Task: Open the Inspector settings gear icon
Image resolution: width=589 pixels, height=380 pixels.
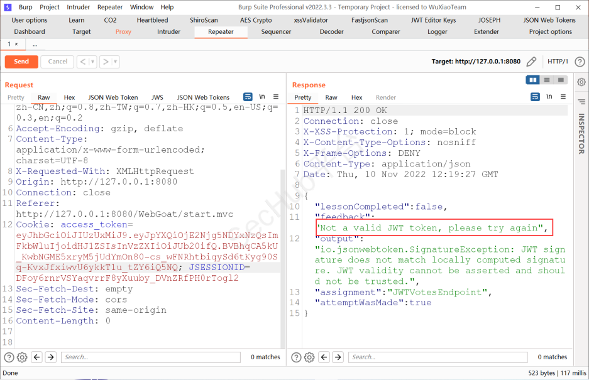Action: point(580,81)
